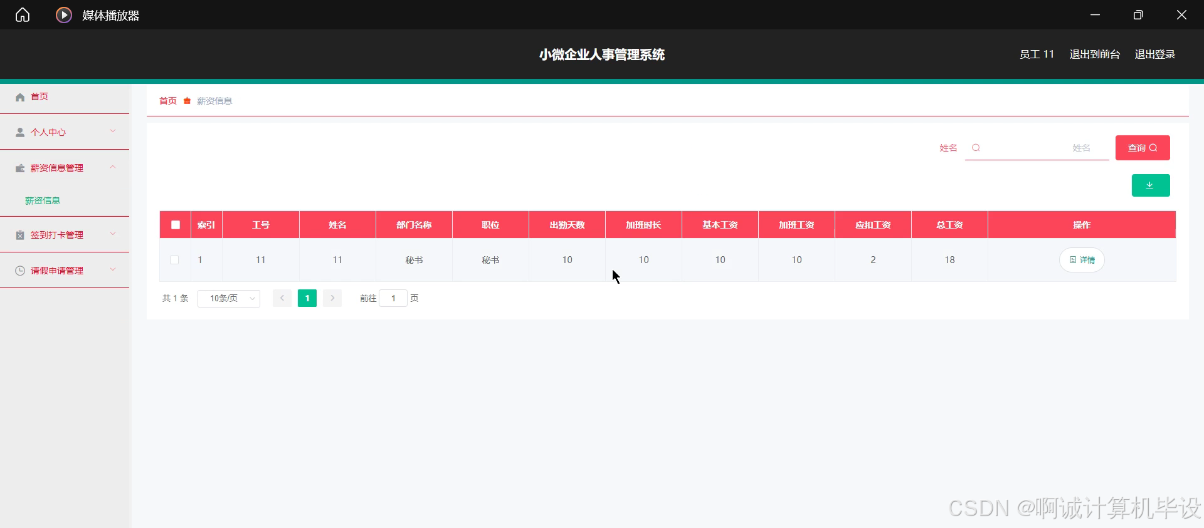This screenshot has height=528, width=1204.
Task: Click the 薪资信息 breadcrumb text
Action: [214, 101]
